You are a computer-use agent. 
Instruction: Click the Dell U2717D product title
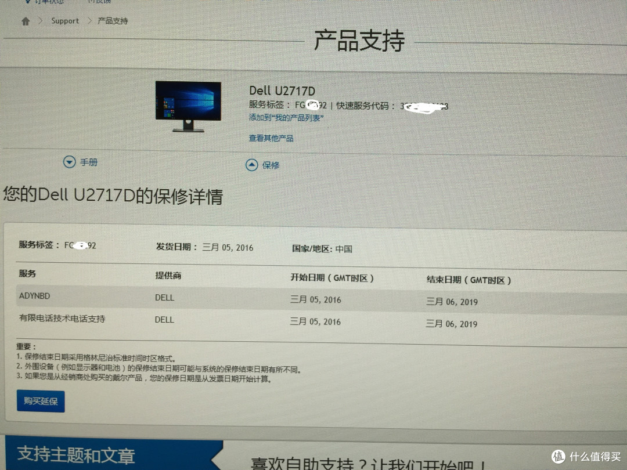point(282,91)
